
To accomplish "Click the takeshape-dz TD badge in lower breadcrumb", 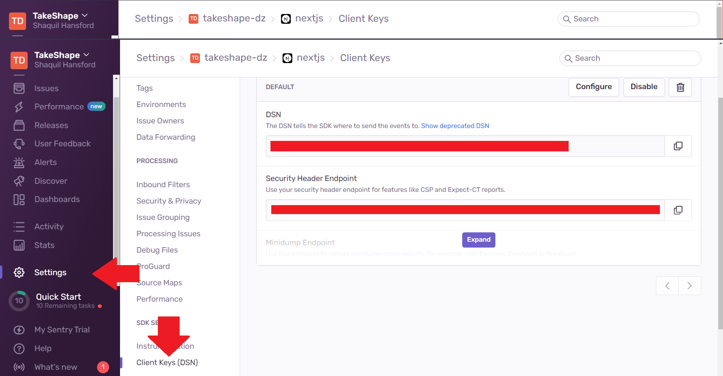I will tap(195, 58).
